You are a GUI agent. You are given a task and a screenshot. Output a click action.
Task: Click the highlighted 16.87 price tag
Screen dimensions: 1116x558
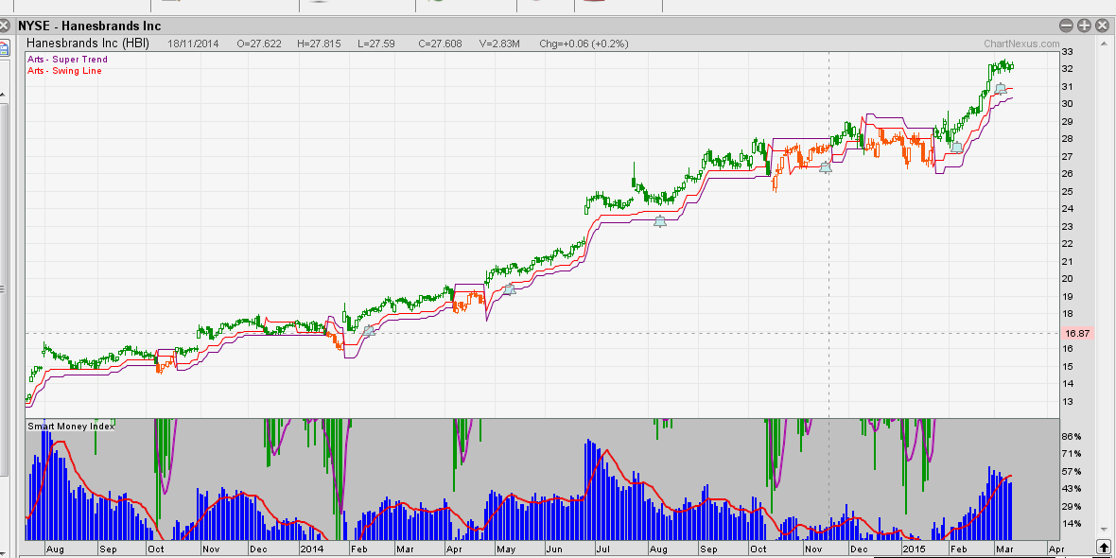click(1075, 333)
